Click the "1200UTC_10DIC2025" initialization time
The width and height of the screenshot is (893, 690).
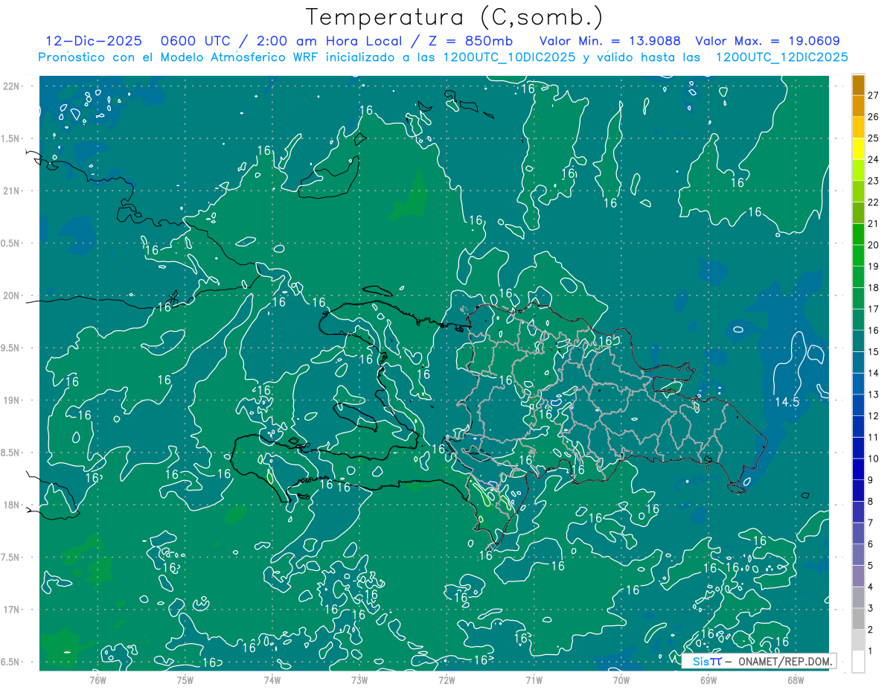click(508, 57)
